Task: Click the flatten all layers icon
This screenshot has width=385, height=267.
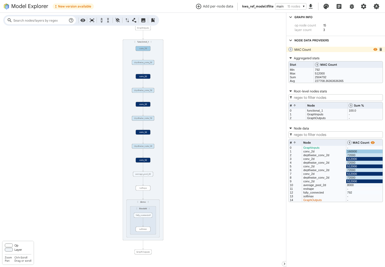Action: (118, 20)
